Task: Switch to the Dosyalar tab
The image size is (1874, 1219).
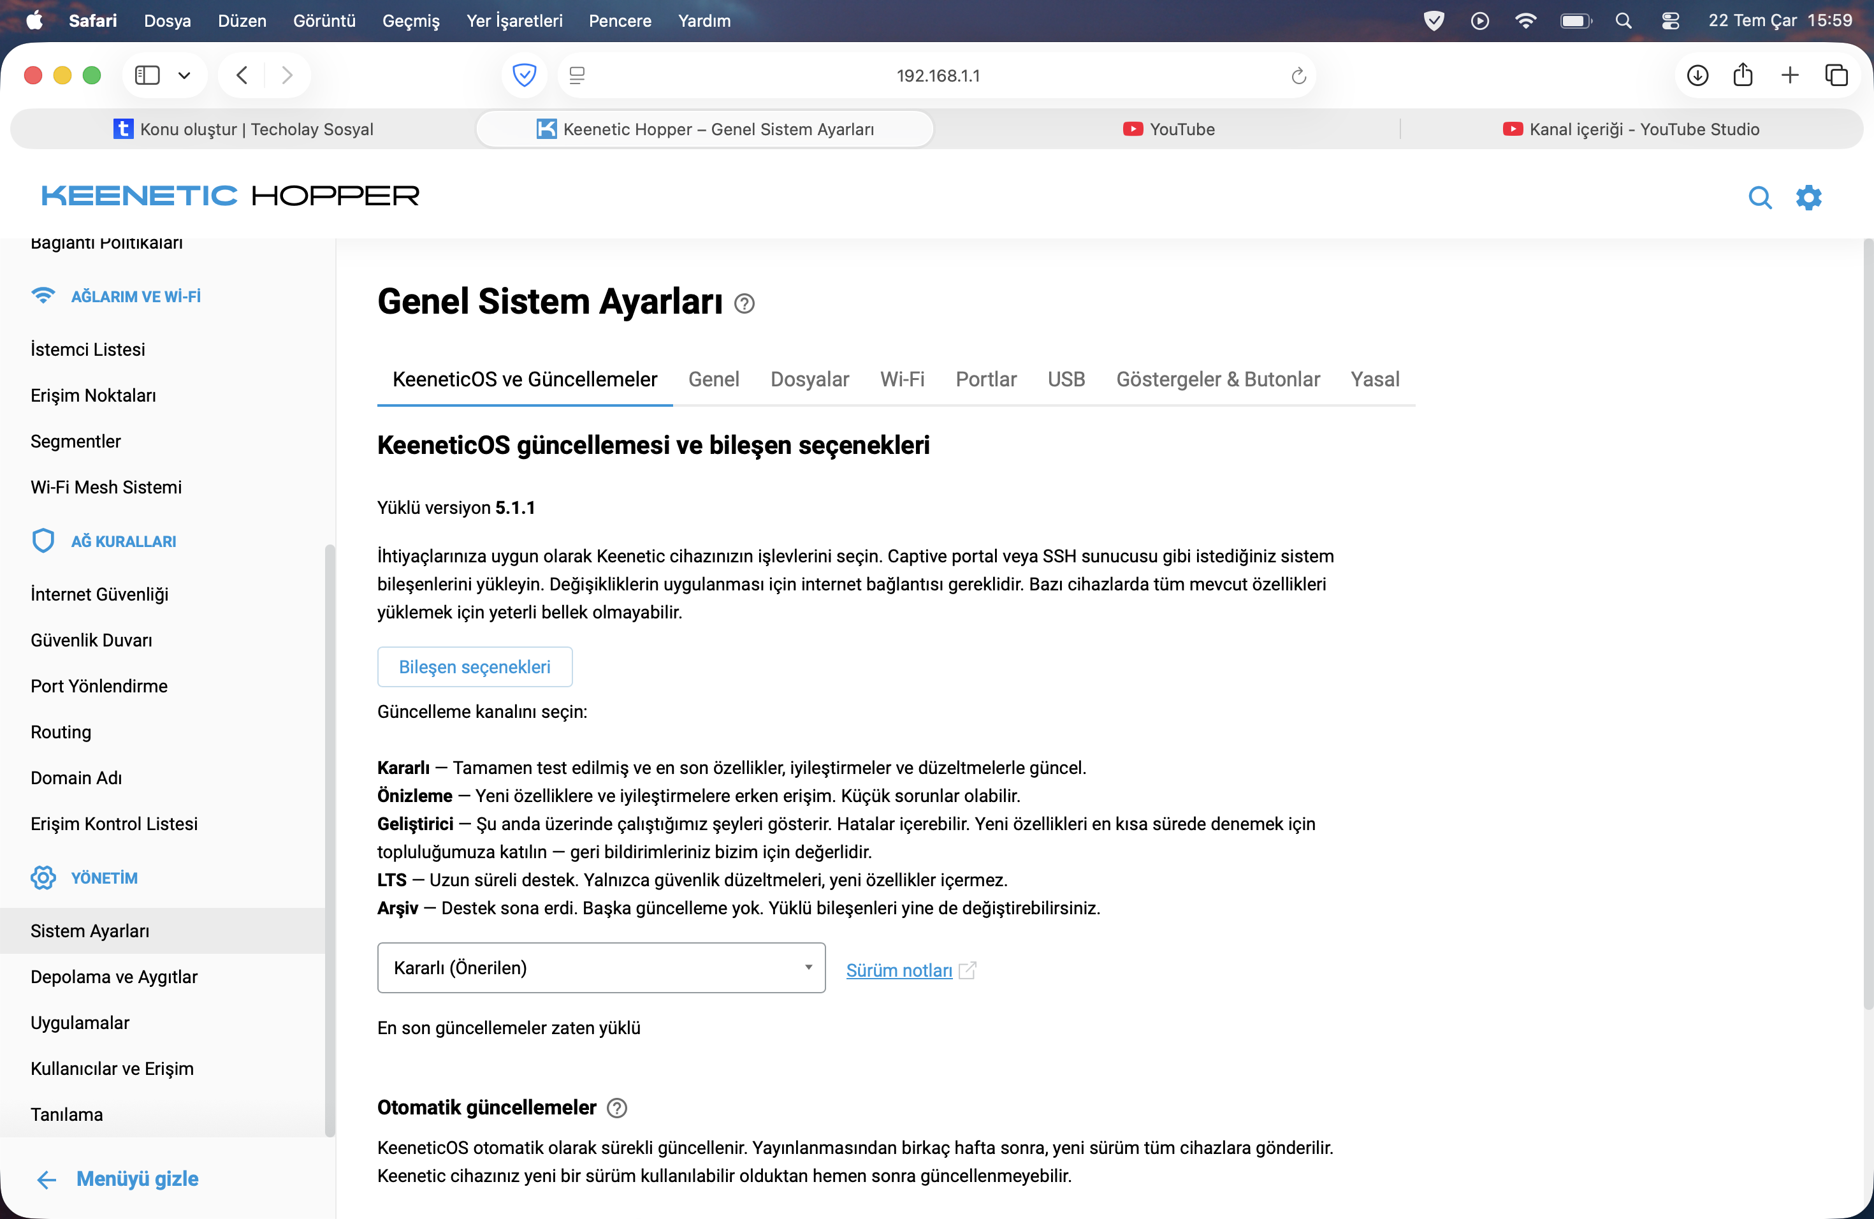Action: [x=810, y=379]
